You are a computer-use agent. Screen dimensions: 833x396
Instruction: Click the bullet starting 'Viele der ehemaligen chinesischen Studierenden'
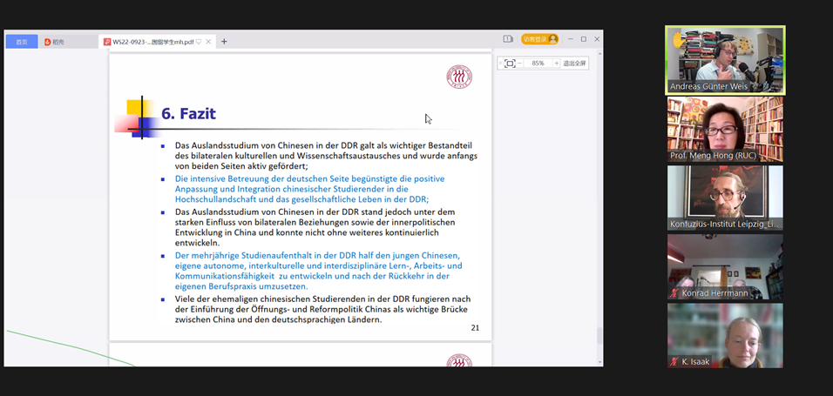click(323, 310)
